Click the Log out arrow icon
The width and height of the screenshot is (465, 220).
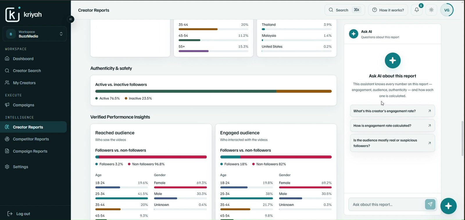[x=10, y=214]
